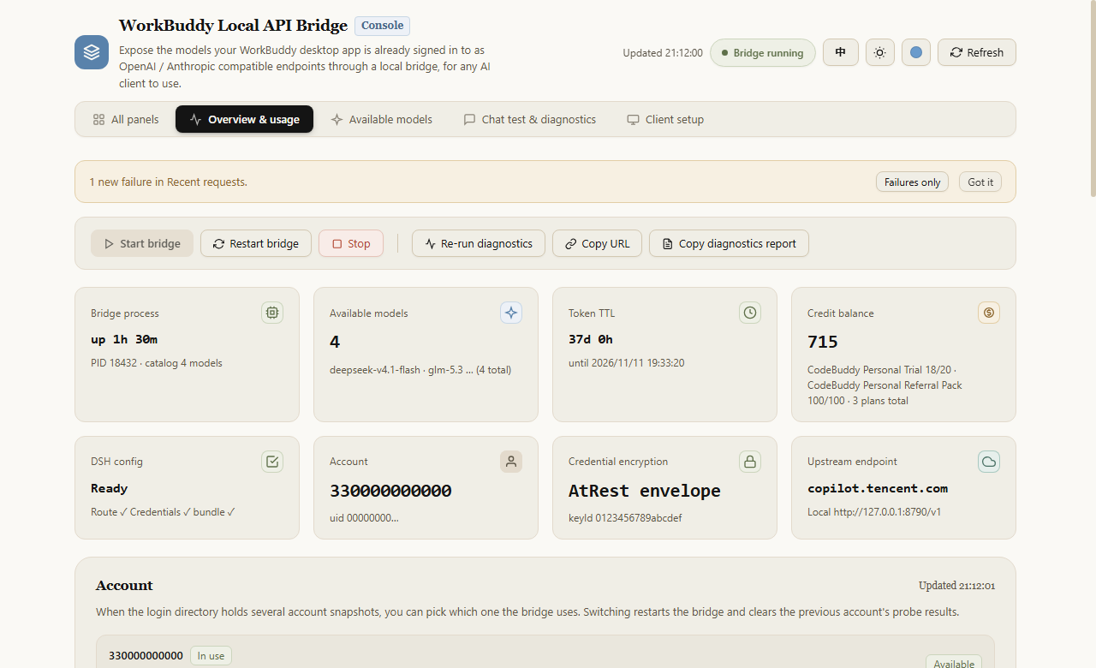1096x668 pixels.
Task: Click the chip icon on Bridge process card
Action: 272,313
